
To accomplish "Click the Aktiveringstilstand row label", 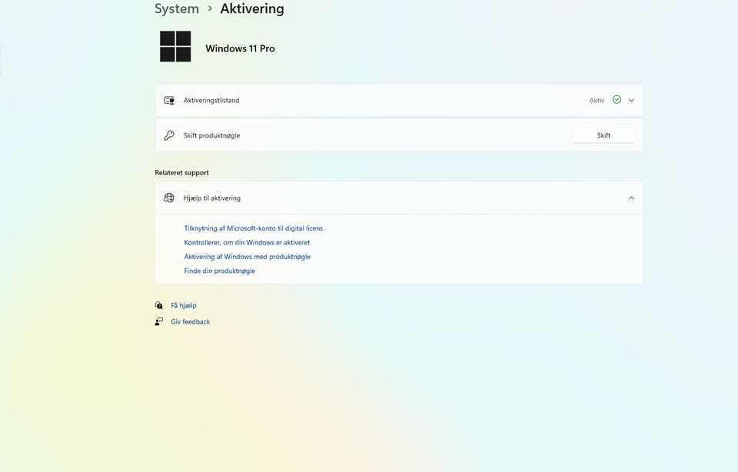I will 211,100.
